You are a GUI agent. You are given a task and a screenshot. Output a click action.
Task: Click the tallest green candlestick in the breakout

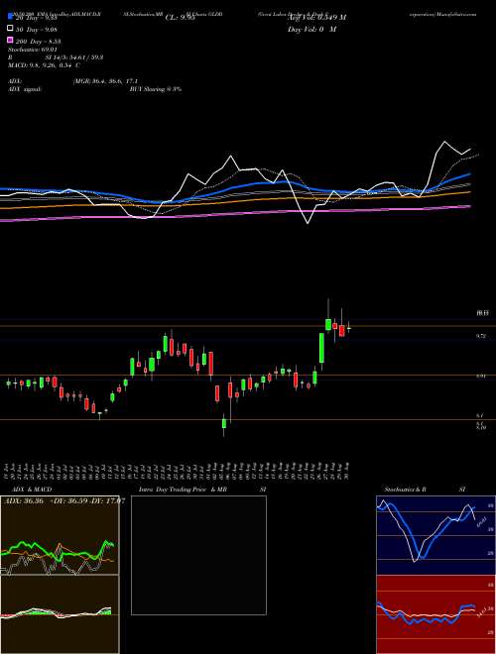[x=321, y=347]
